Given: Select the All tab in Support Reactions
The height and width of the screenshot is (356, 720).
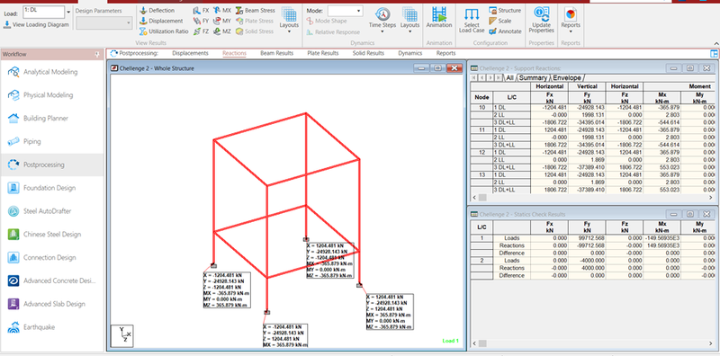Looking at the screenshot, I should pyautogui.click(x=509, y=78).
